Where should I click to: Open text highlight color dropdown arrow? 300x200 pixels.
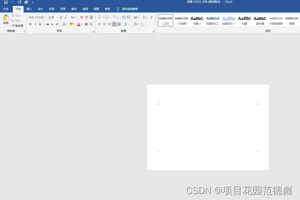pyautogui.click(x=75, y=25)
